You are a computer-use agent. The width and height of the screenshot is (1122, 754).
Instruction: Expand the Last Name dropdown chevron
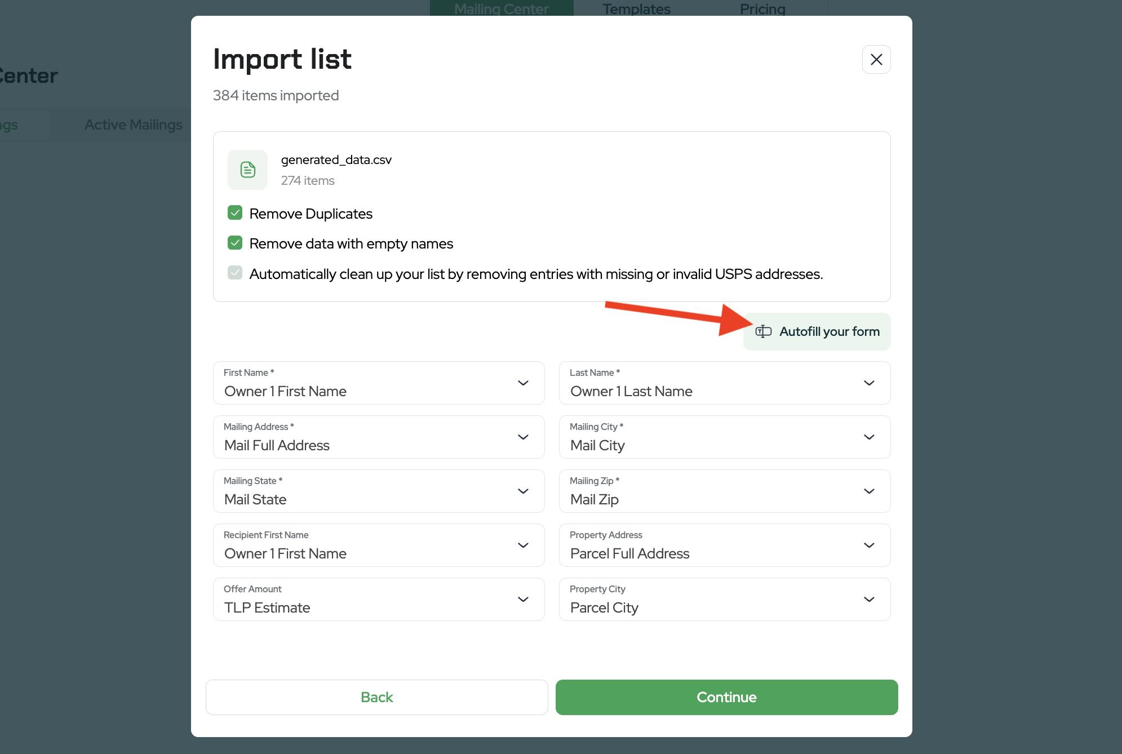(x=868, y=383)
